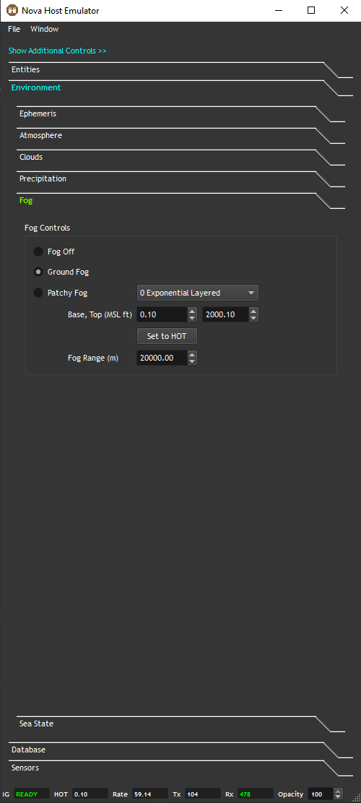This screenshot has height=803, width=361.
Task: Decrease Opacity using down arrow
Action: (x=338, y=796)
